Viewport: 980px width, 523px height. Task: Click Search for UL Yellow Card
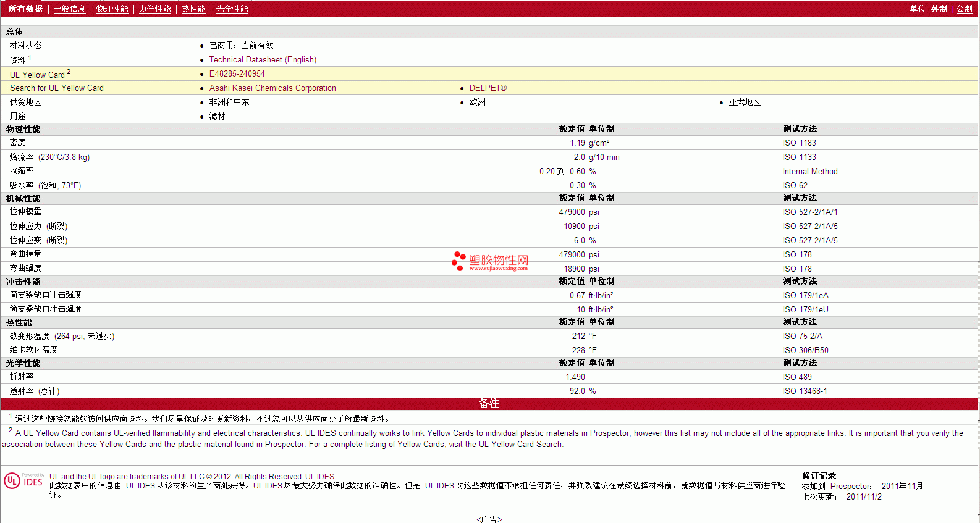tap(57, 88)
